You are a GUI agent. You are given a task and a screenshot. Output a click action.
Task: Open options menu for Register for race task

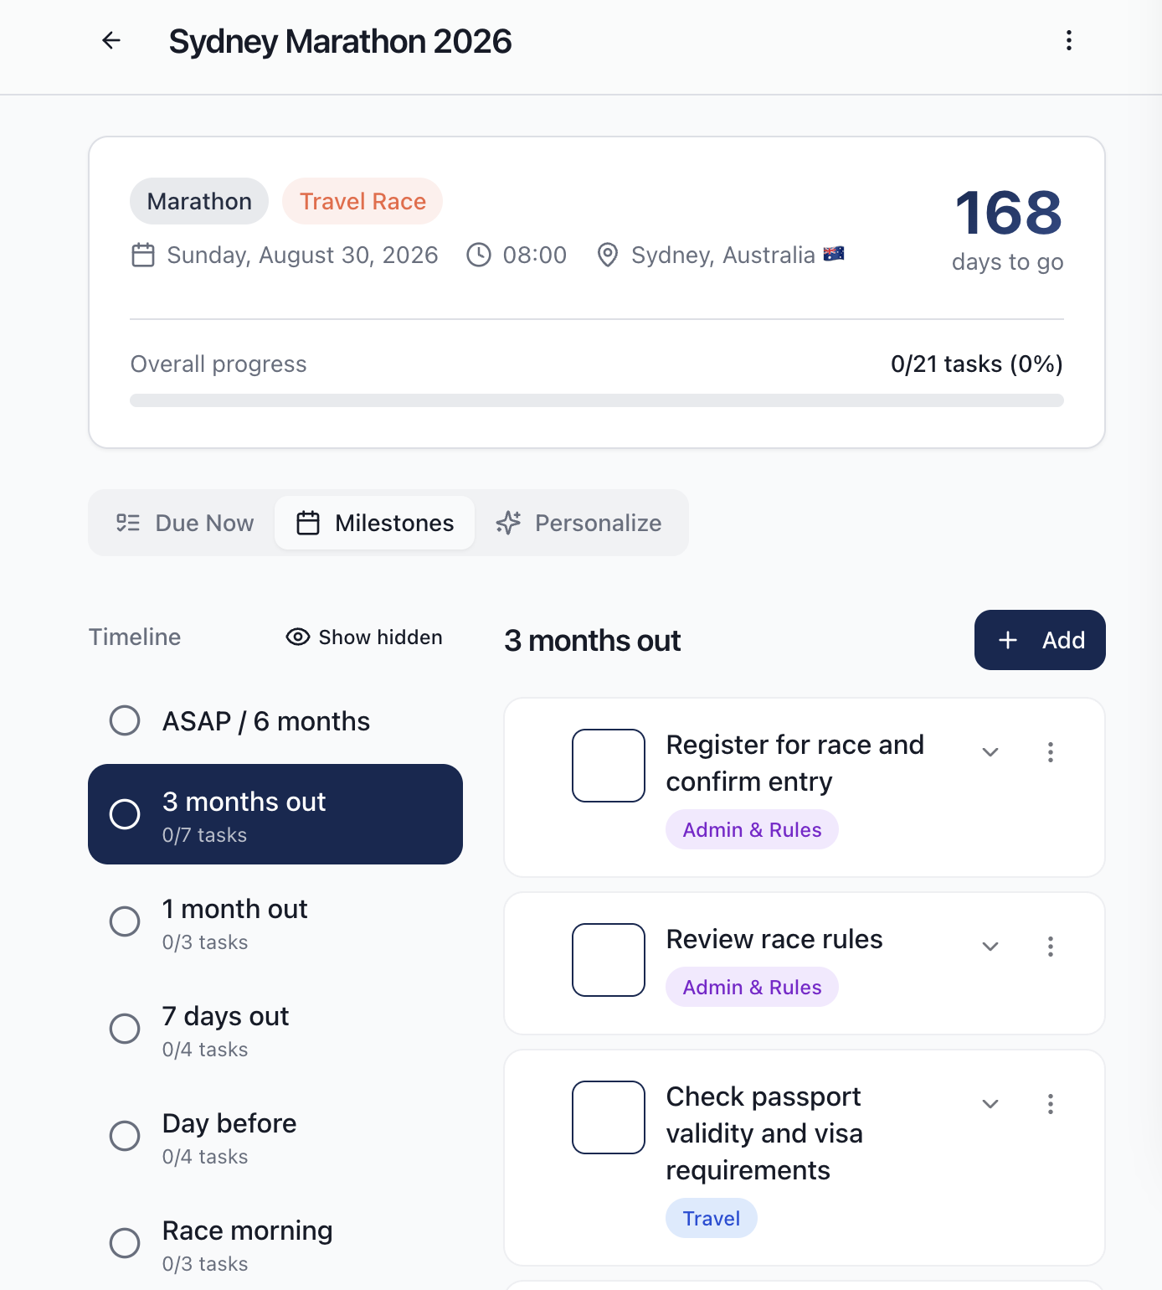point(1050,752)
